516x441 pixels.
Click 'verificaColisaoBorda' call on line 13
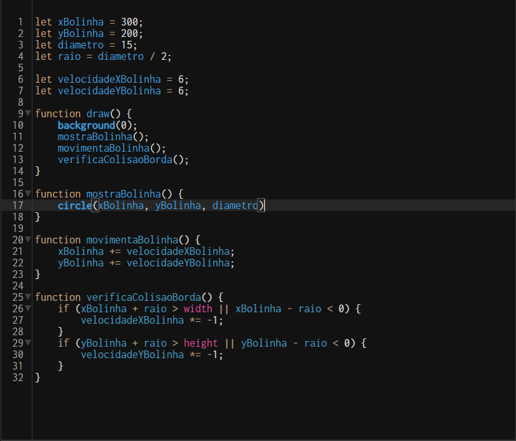click(115, 159)
